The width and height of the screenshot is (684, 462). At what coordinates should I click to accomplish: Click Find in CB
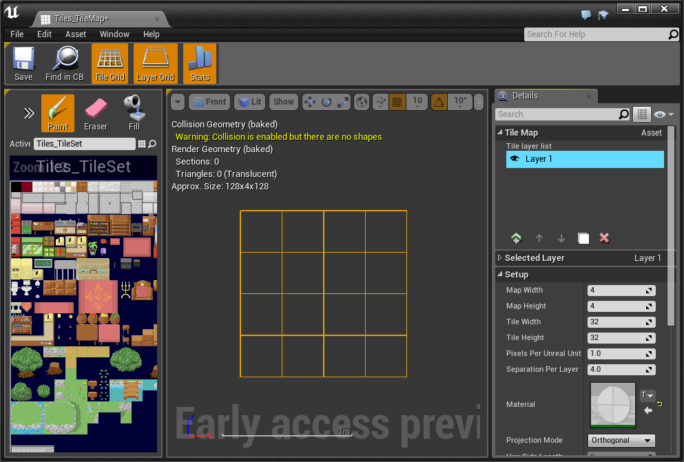64,63
